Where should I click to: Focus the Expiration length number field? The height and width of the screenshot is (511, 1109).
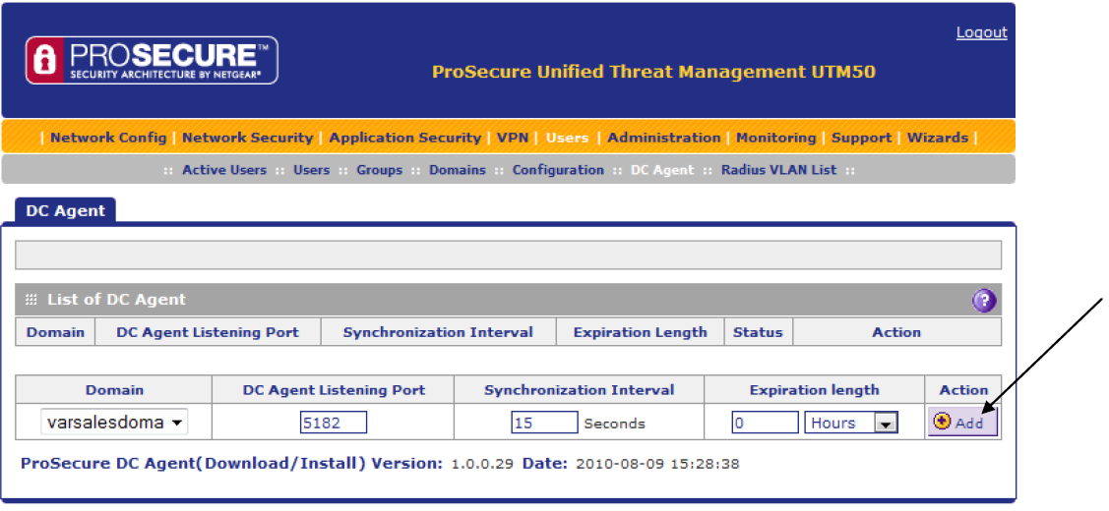[765, 423]
